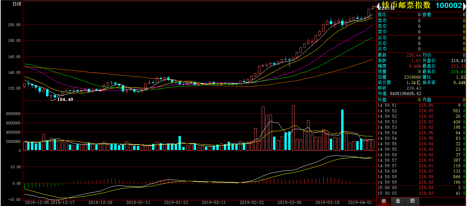Click the 总量 value 2319660
Viewport: 467px width, 206px height.
pos(412,77)
